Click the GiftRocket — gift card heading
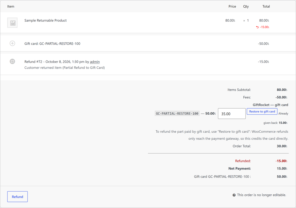This screenshot has width=296, height=208. [270, 105]
